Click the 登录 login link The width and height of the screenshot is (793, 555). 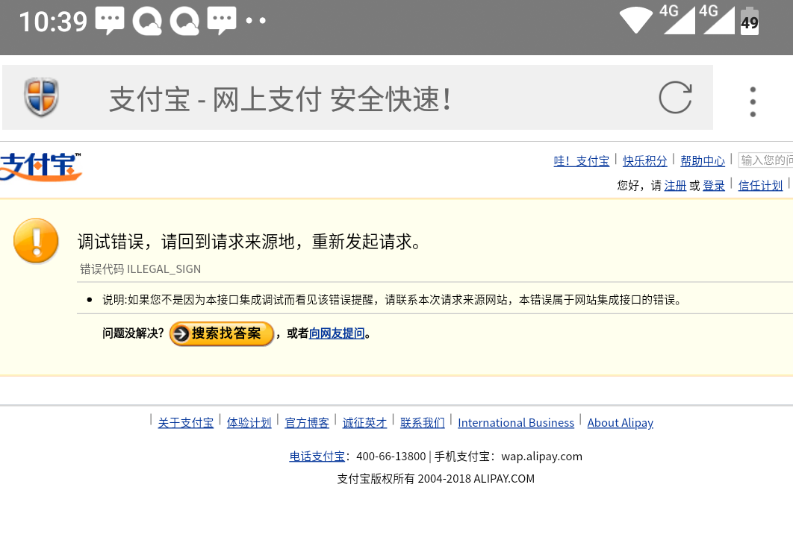(x=714, y=186)
